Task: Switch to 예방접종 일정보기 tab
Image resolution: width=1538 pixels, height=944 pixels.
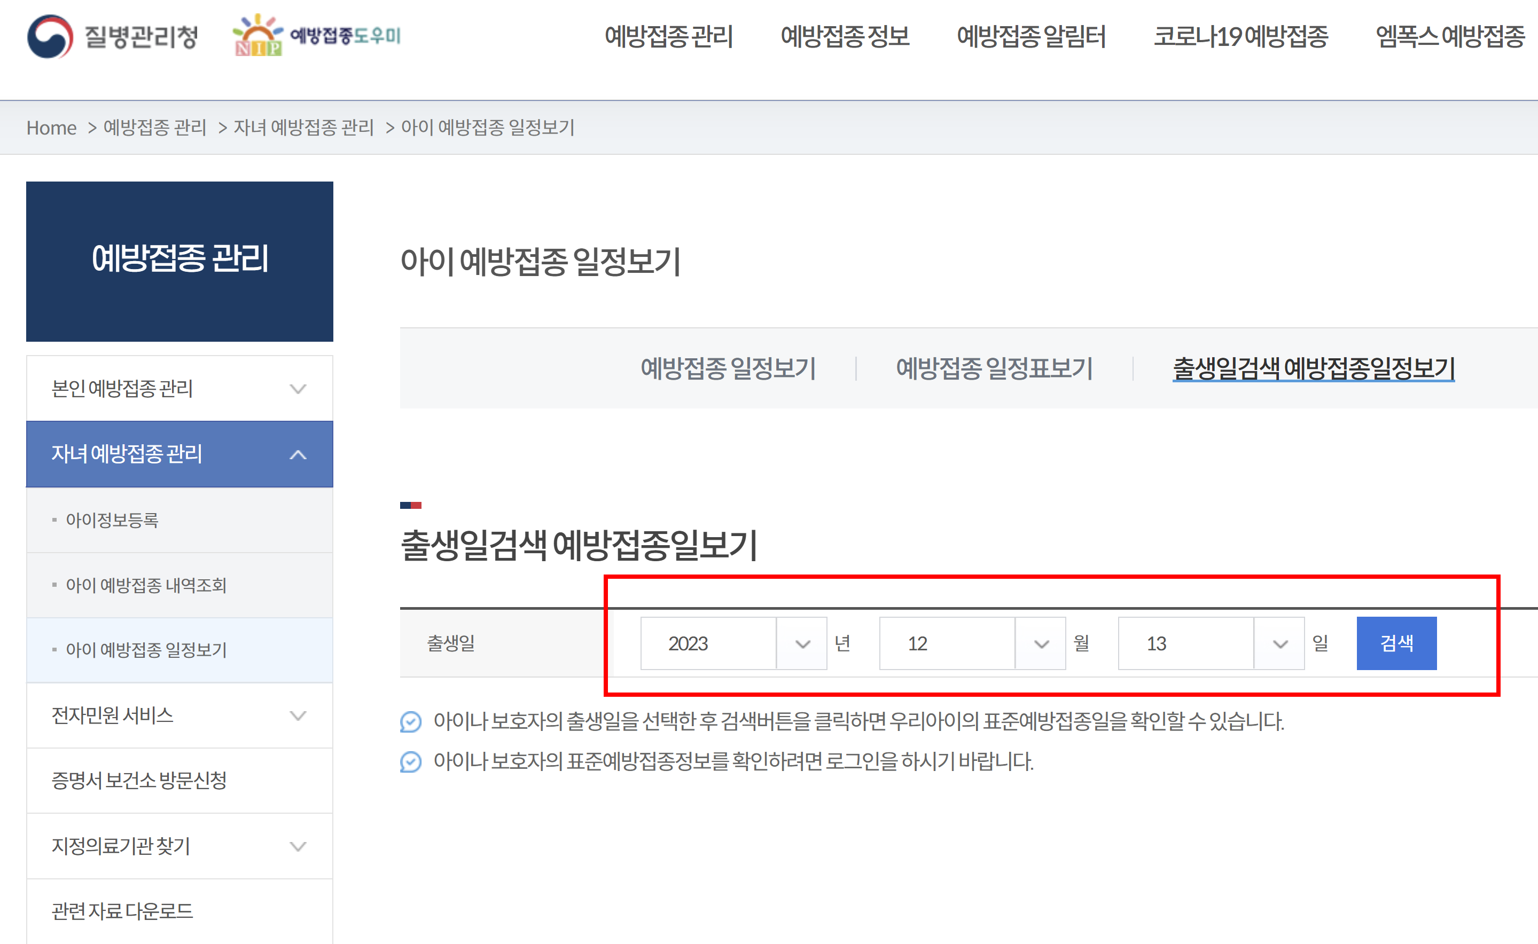Action: (728, 368)
